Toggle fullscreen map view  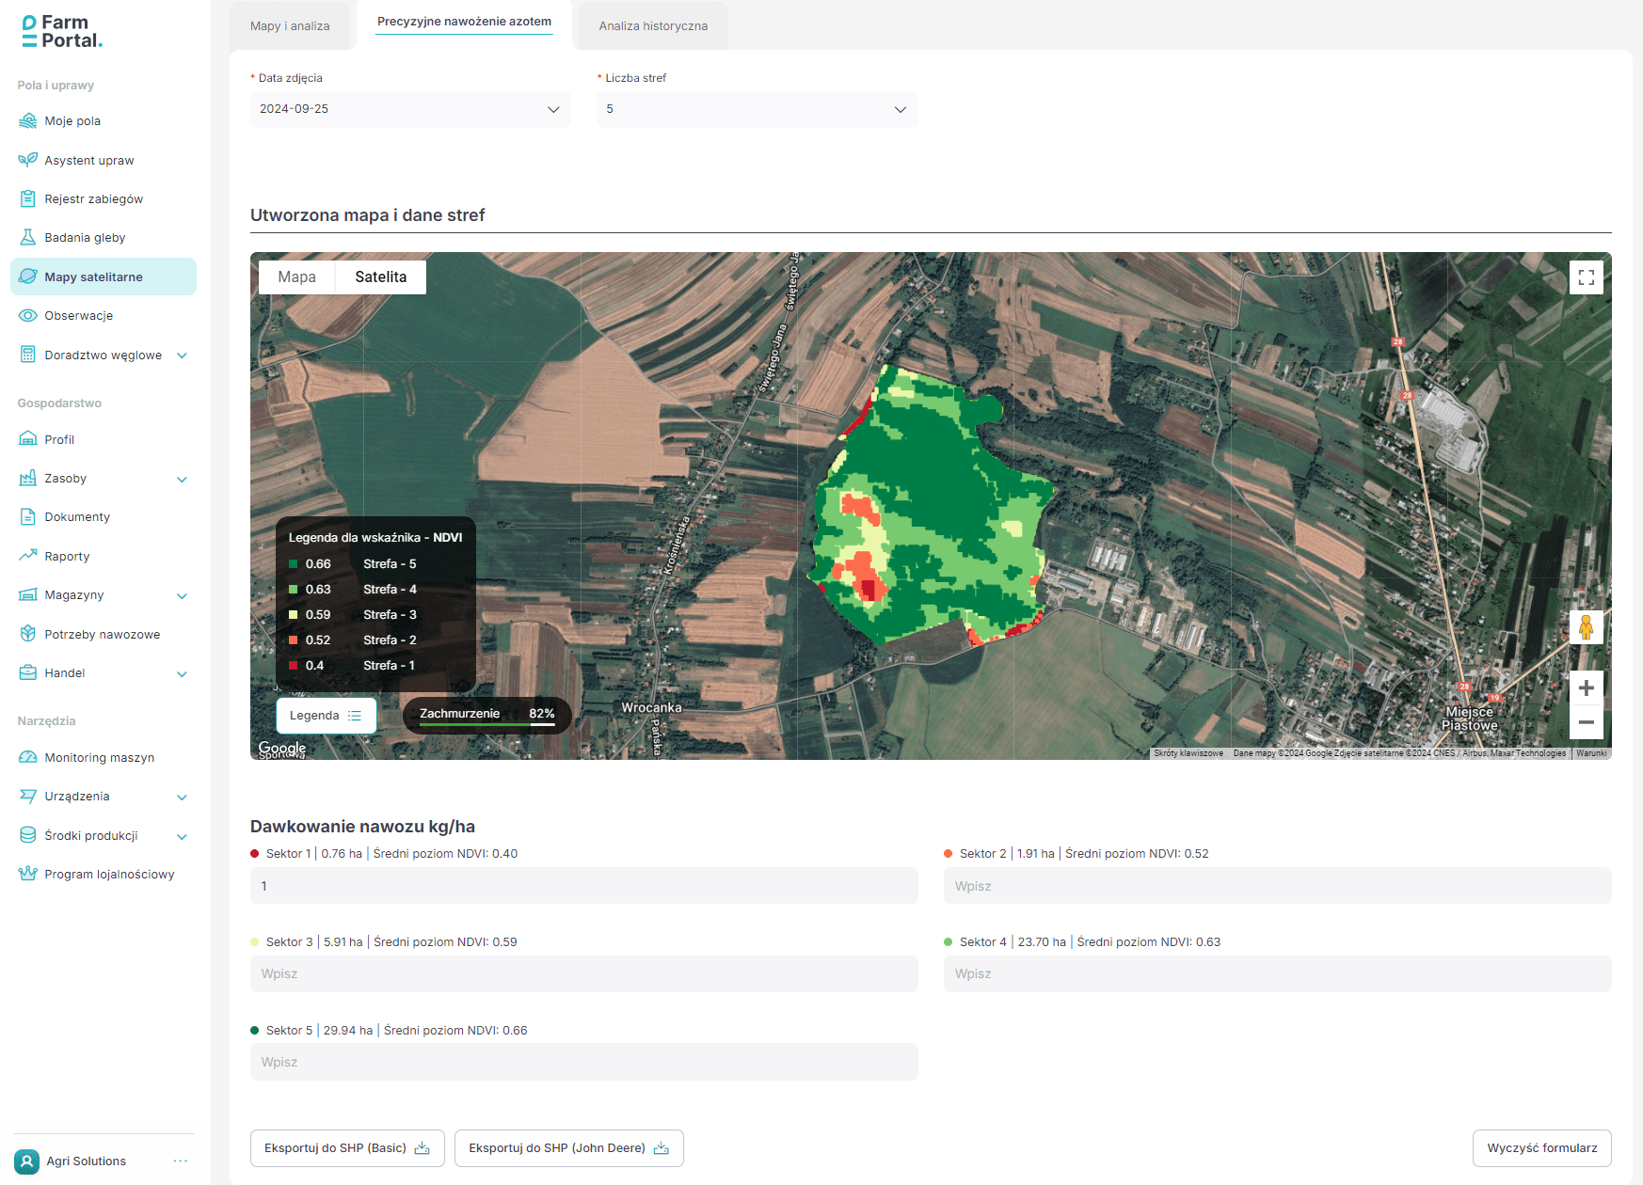coord(1587,277)
